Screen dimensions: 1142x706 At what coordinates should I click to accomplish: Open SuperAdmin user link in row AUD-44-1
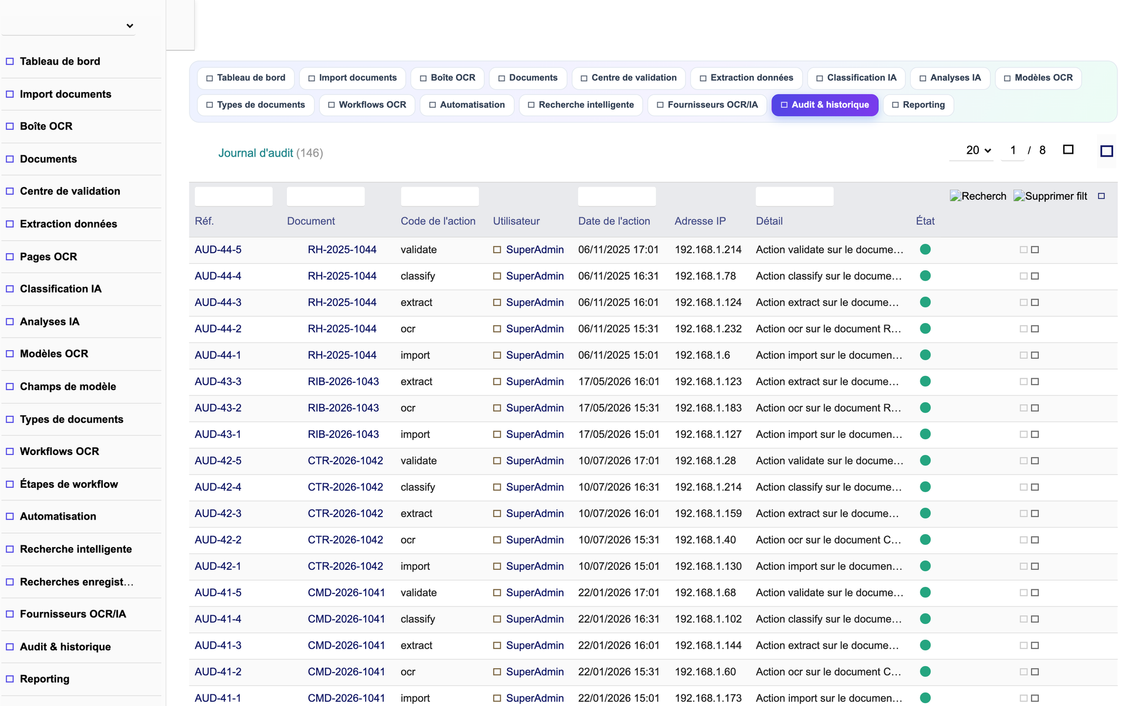[x=535, y=355]
